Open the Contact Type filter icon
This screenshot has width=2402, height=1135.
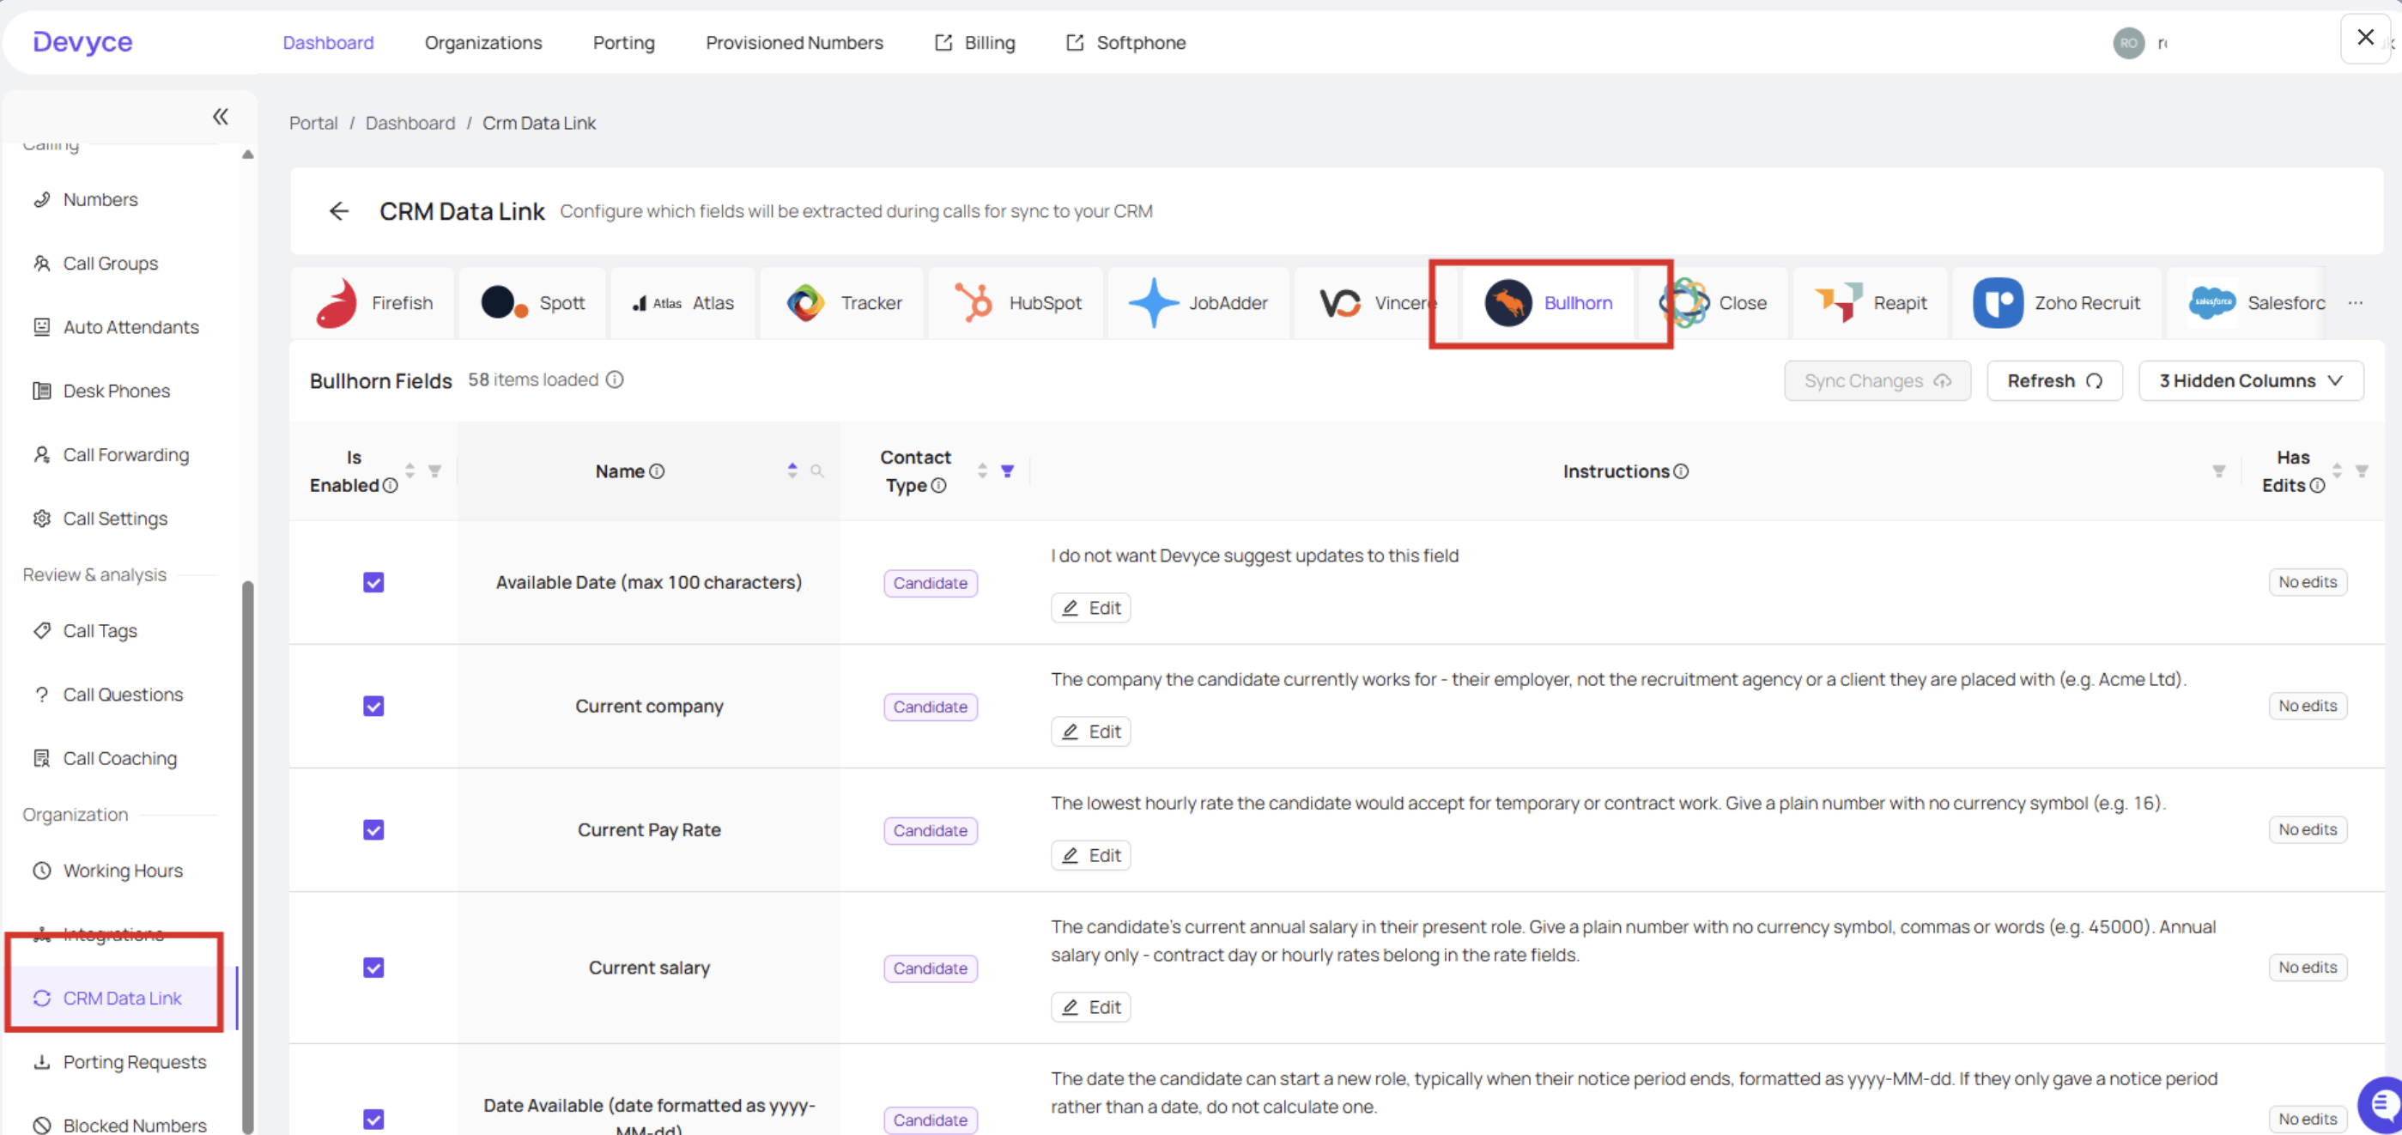[x=1007, y=471]
